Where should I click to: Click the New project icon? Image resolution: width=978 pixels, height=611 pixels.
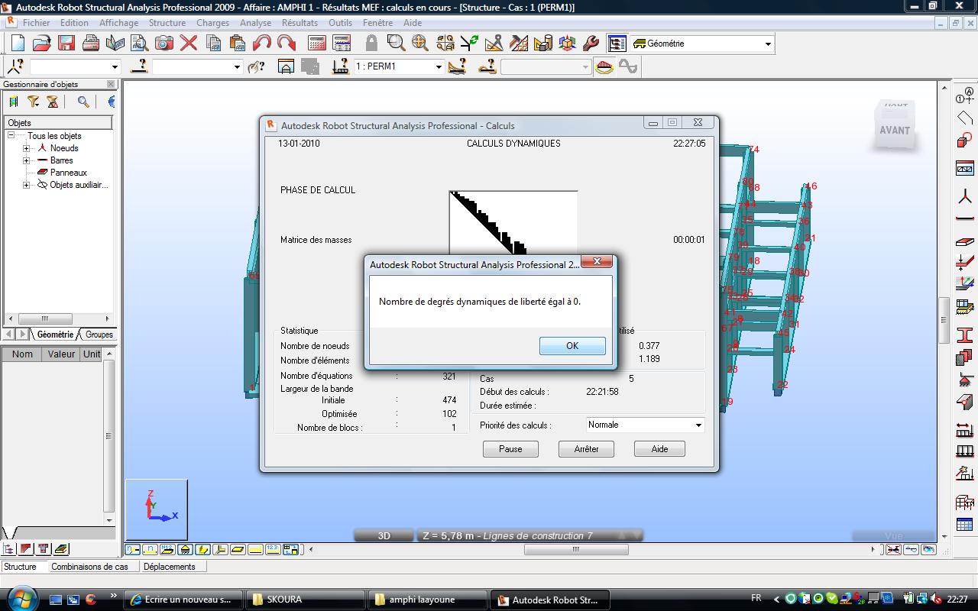coord(17,44)
